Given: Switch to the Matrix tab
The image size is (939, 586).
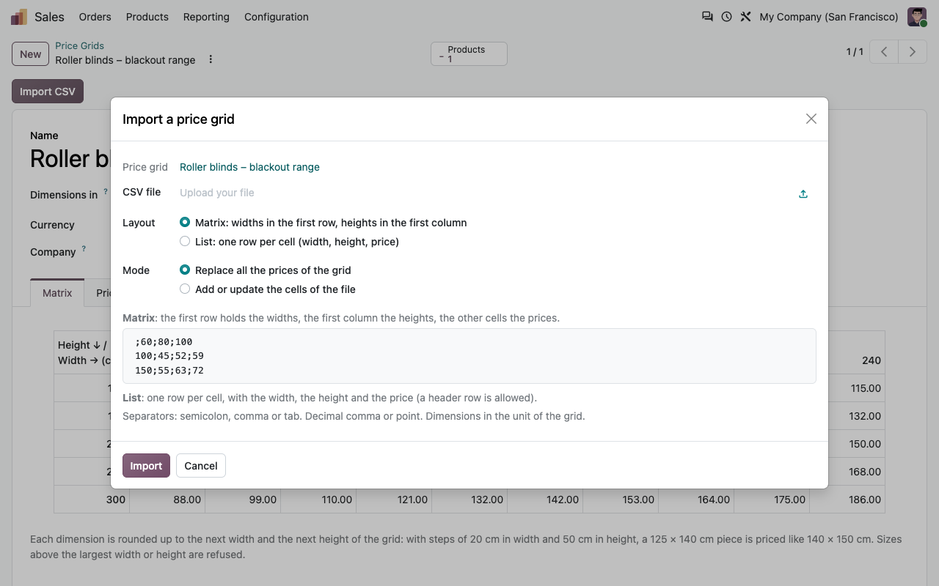Looking at the screenshot, I should point(57,293).
